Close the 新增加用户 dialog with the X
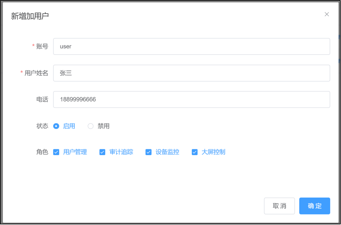This screenshot has height=225, width=341. [x=327, y=14]
